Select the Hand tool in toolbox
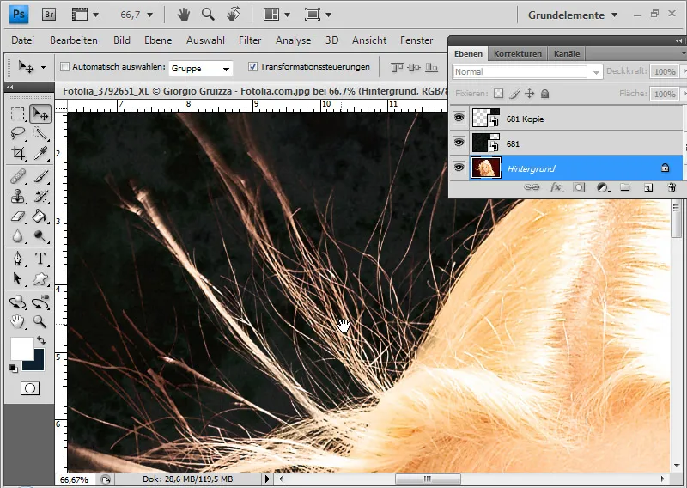 [17, 322]
